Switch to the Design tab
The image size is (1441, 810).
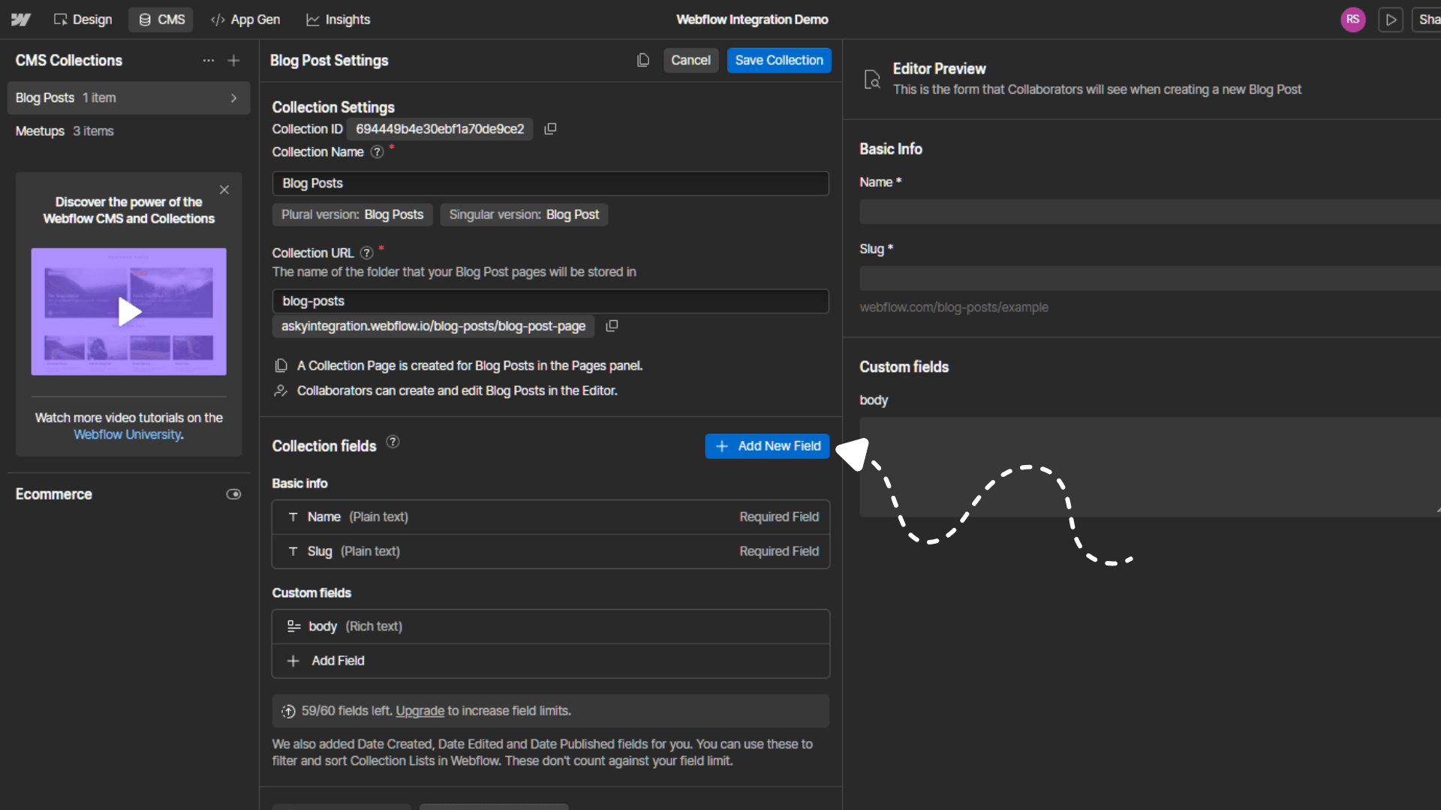(x=83, y=19)
